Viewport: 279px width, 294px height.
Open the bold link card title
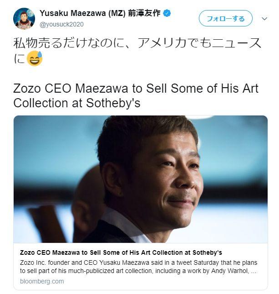click(x=121, y=252)
